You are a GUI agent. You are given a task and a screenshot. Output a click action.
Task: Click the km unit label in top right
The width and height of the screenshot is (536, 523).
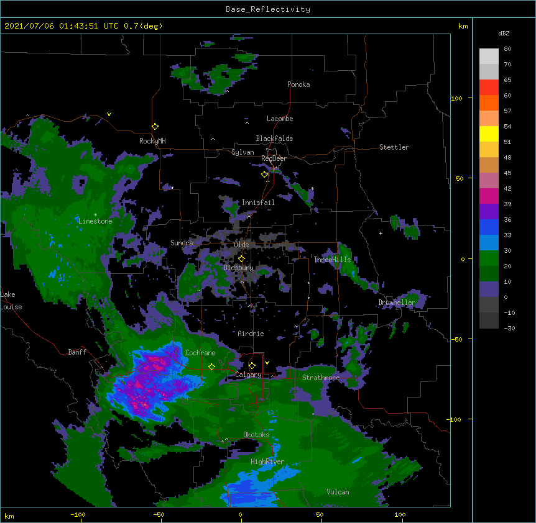463,26
